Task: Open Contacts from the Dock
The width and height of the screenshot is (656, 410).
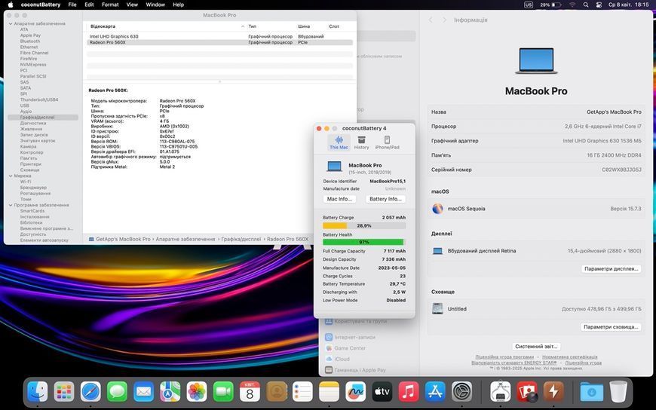Action: pyautogui.click(x=277, y=392)
